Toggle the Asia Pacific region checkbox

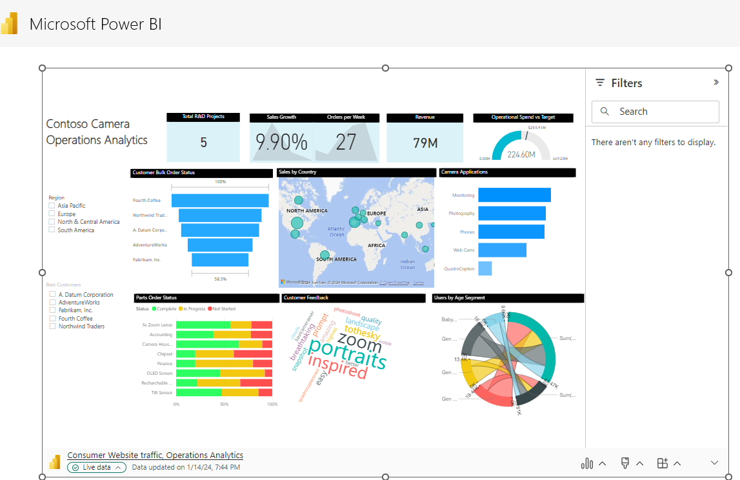pos(52,205)
